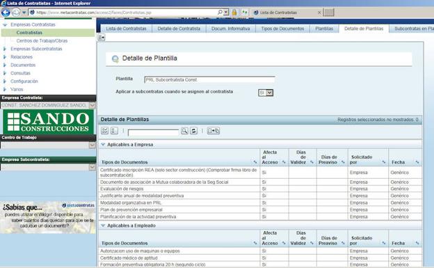Select Planificación de la actividad preventiva row
Image resolution: width=434 pixels, height=268 pixels.
260,216
